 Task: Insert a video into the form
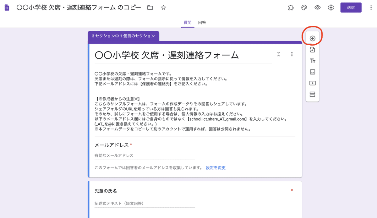pos(312,83)
